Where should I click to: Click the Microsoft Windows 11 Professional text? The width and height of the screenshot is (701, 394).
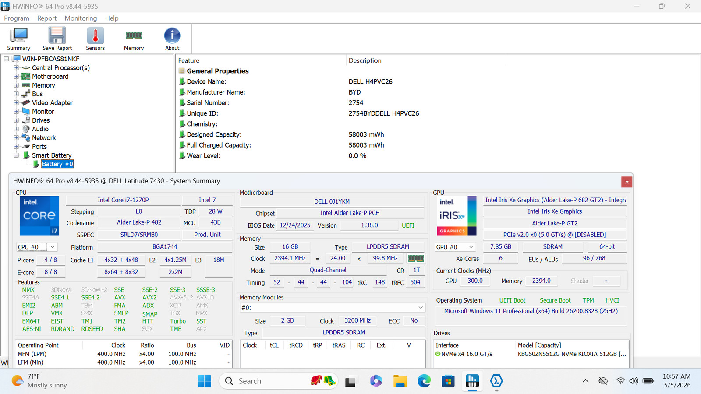pos(531,311)
